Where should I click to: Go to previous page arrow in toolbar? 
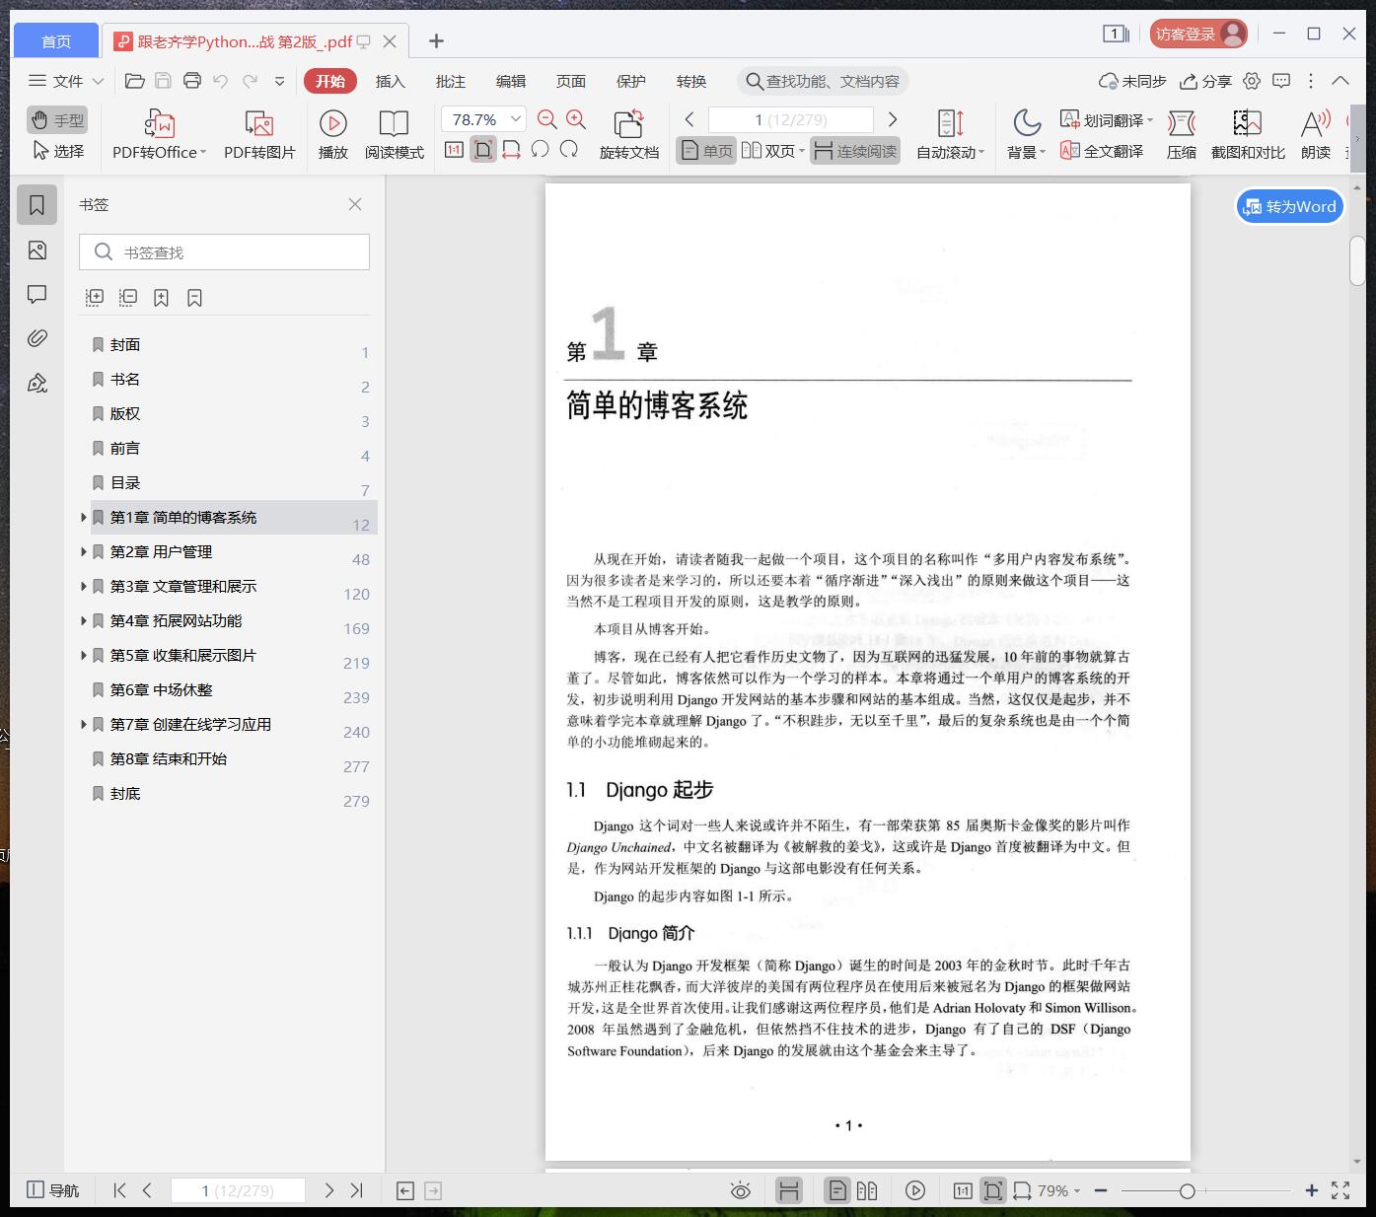point(689,119)
